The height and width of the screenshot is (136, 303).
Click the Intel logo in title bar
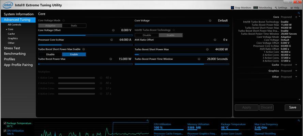click(x=8, y=5)
